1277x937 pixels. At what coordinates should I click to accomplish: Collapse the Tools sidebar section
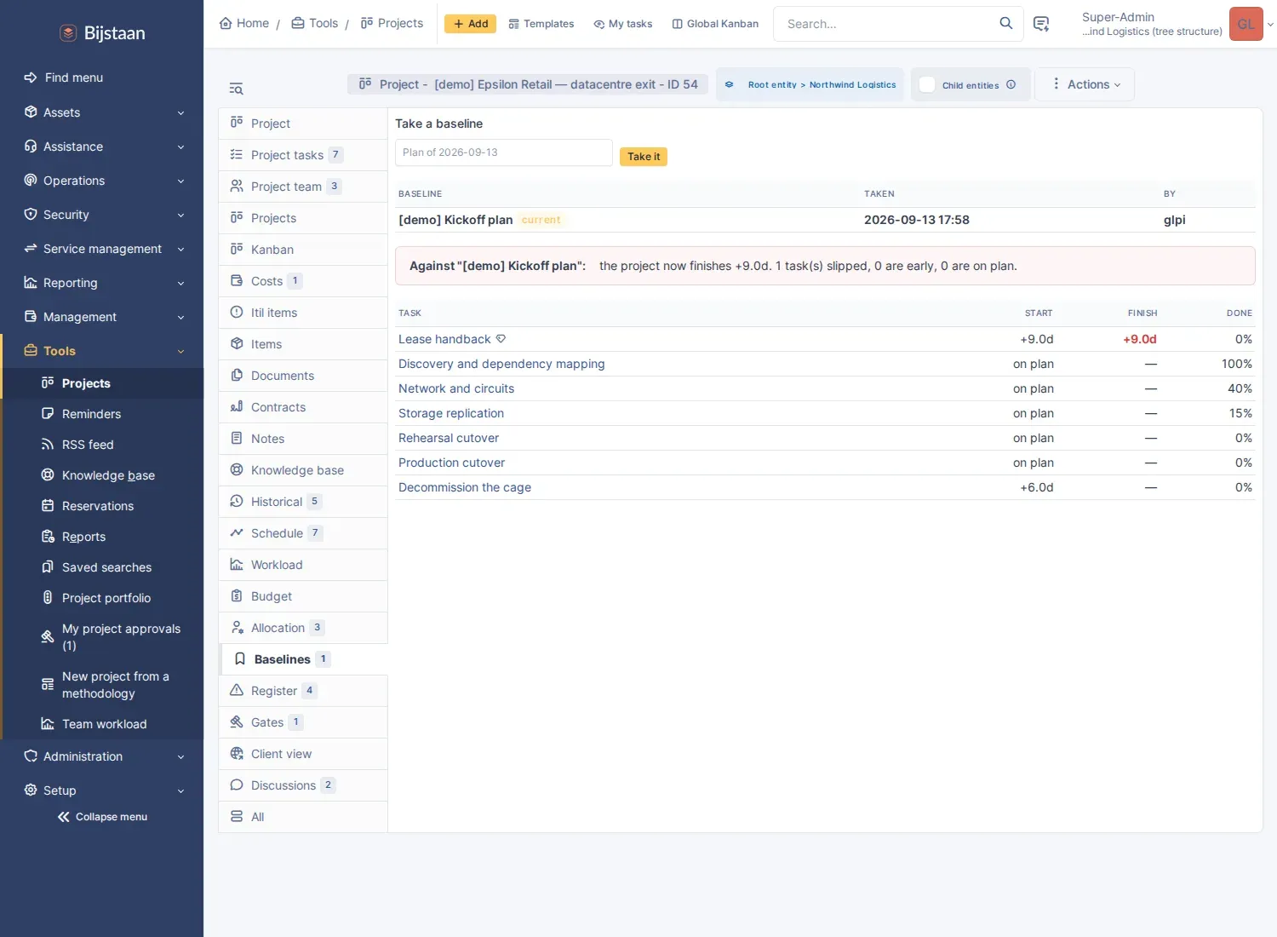pyautogui.click(x=102, y=351)
